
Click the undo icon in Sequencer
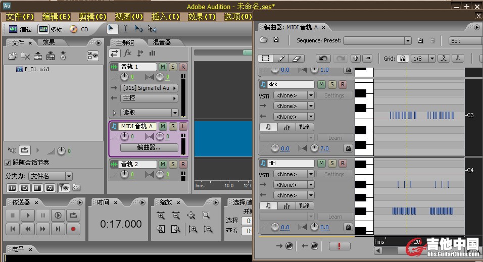323,58
